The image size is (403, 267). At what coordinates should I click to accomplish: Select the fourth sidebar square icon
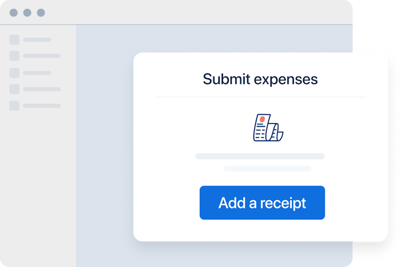[14, 89]
